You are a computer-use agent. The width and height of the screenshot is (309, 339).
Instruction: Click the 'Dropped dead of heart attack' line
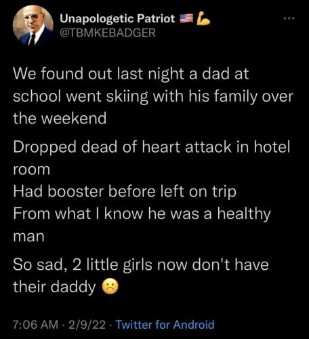coord(151,147)
